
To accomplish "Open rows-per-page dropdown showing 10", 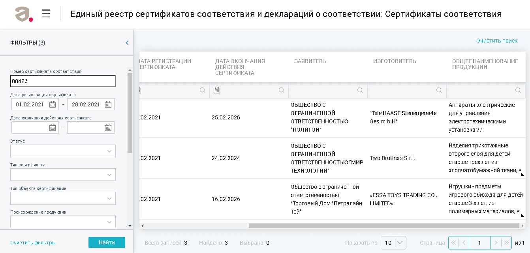I will click(393, 243).
